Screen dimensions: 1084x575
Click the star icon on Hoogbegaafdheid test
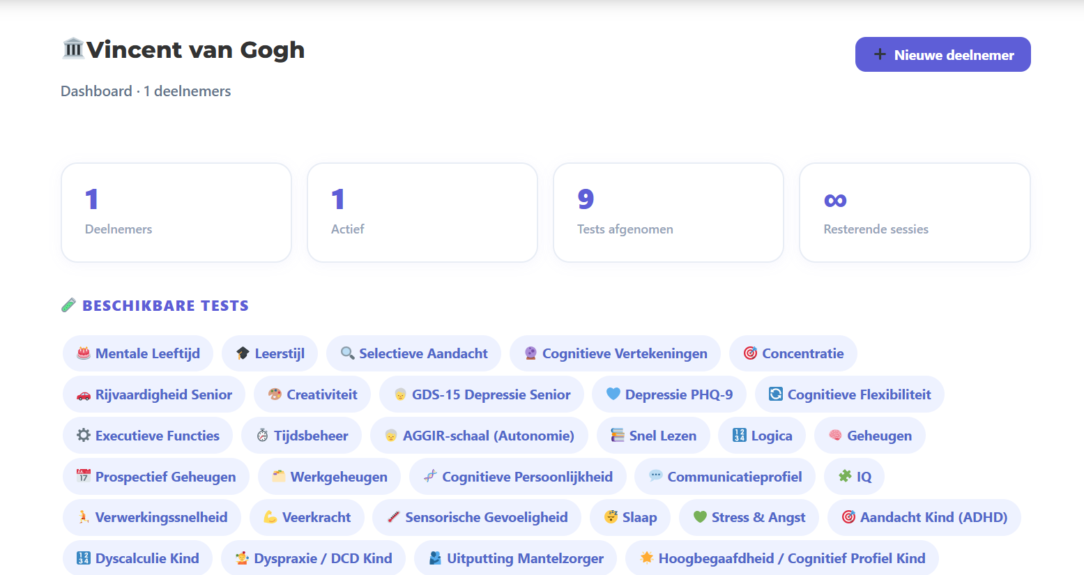(x=647, y=558)
